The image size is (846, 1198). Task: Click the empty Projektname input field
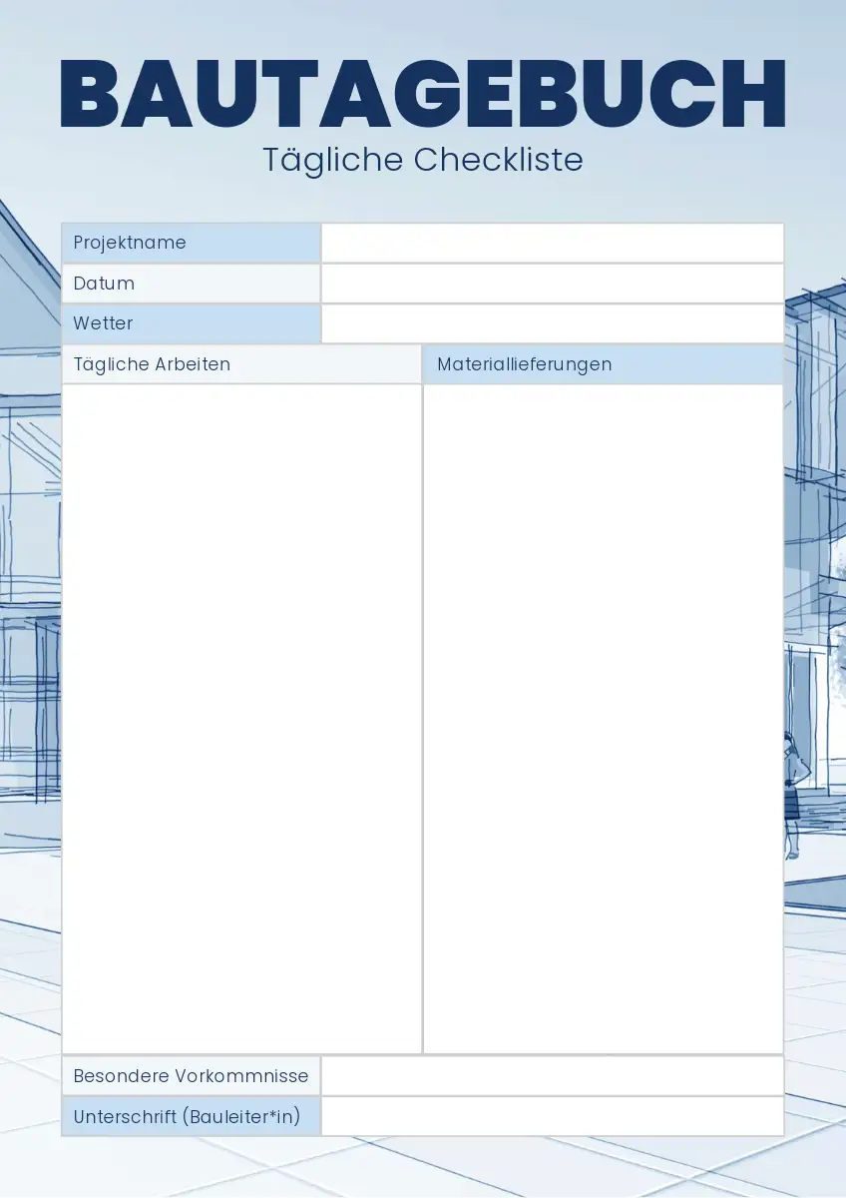[552, 243]
